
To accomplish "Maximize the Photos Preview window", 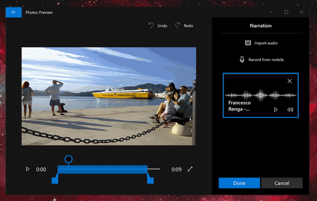I will pyautogui.click(x=286, y=12).
